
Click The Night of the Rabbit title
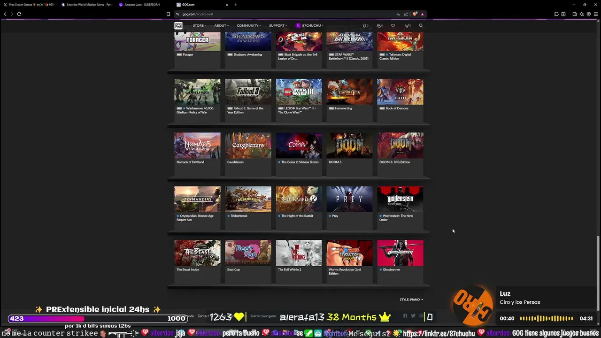tap(297, 216)
